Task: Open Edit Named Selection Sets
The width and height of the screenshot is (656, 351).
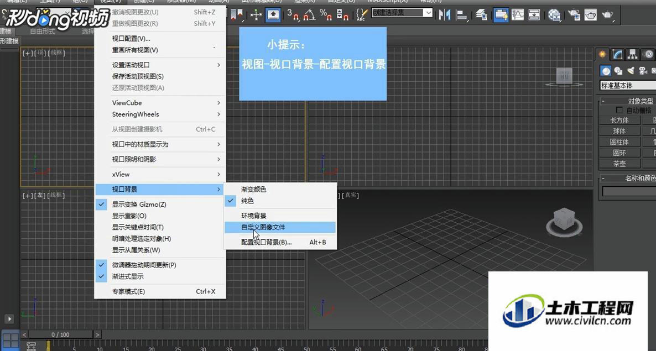Action: [361, 14]
